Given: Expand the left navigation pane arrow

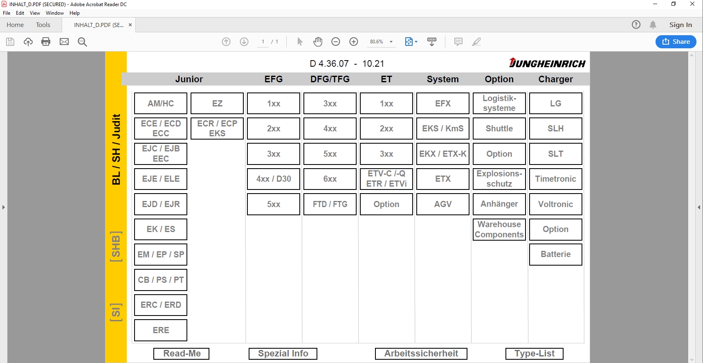Looking at the screenshot, I should tap(3, 207).
